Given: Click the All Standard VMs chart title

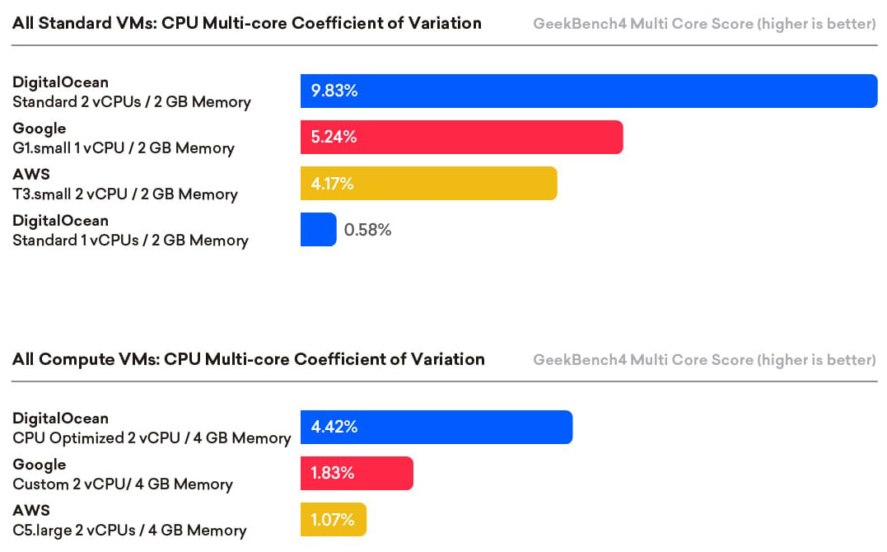Looking at the screenshot, I should 246,23.
